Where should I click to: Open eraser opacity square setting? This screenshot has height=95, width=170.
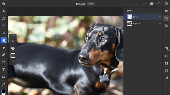(x=13, y=55)
